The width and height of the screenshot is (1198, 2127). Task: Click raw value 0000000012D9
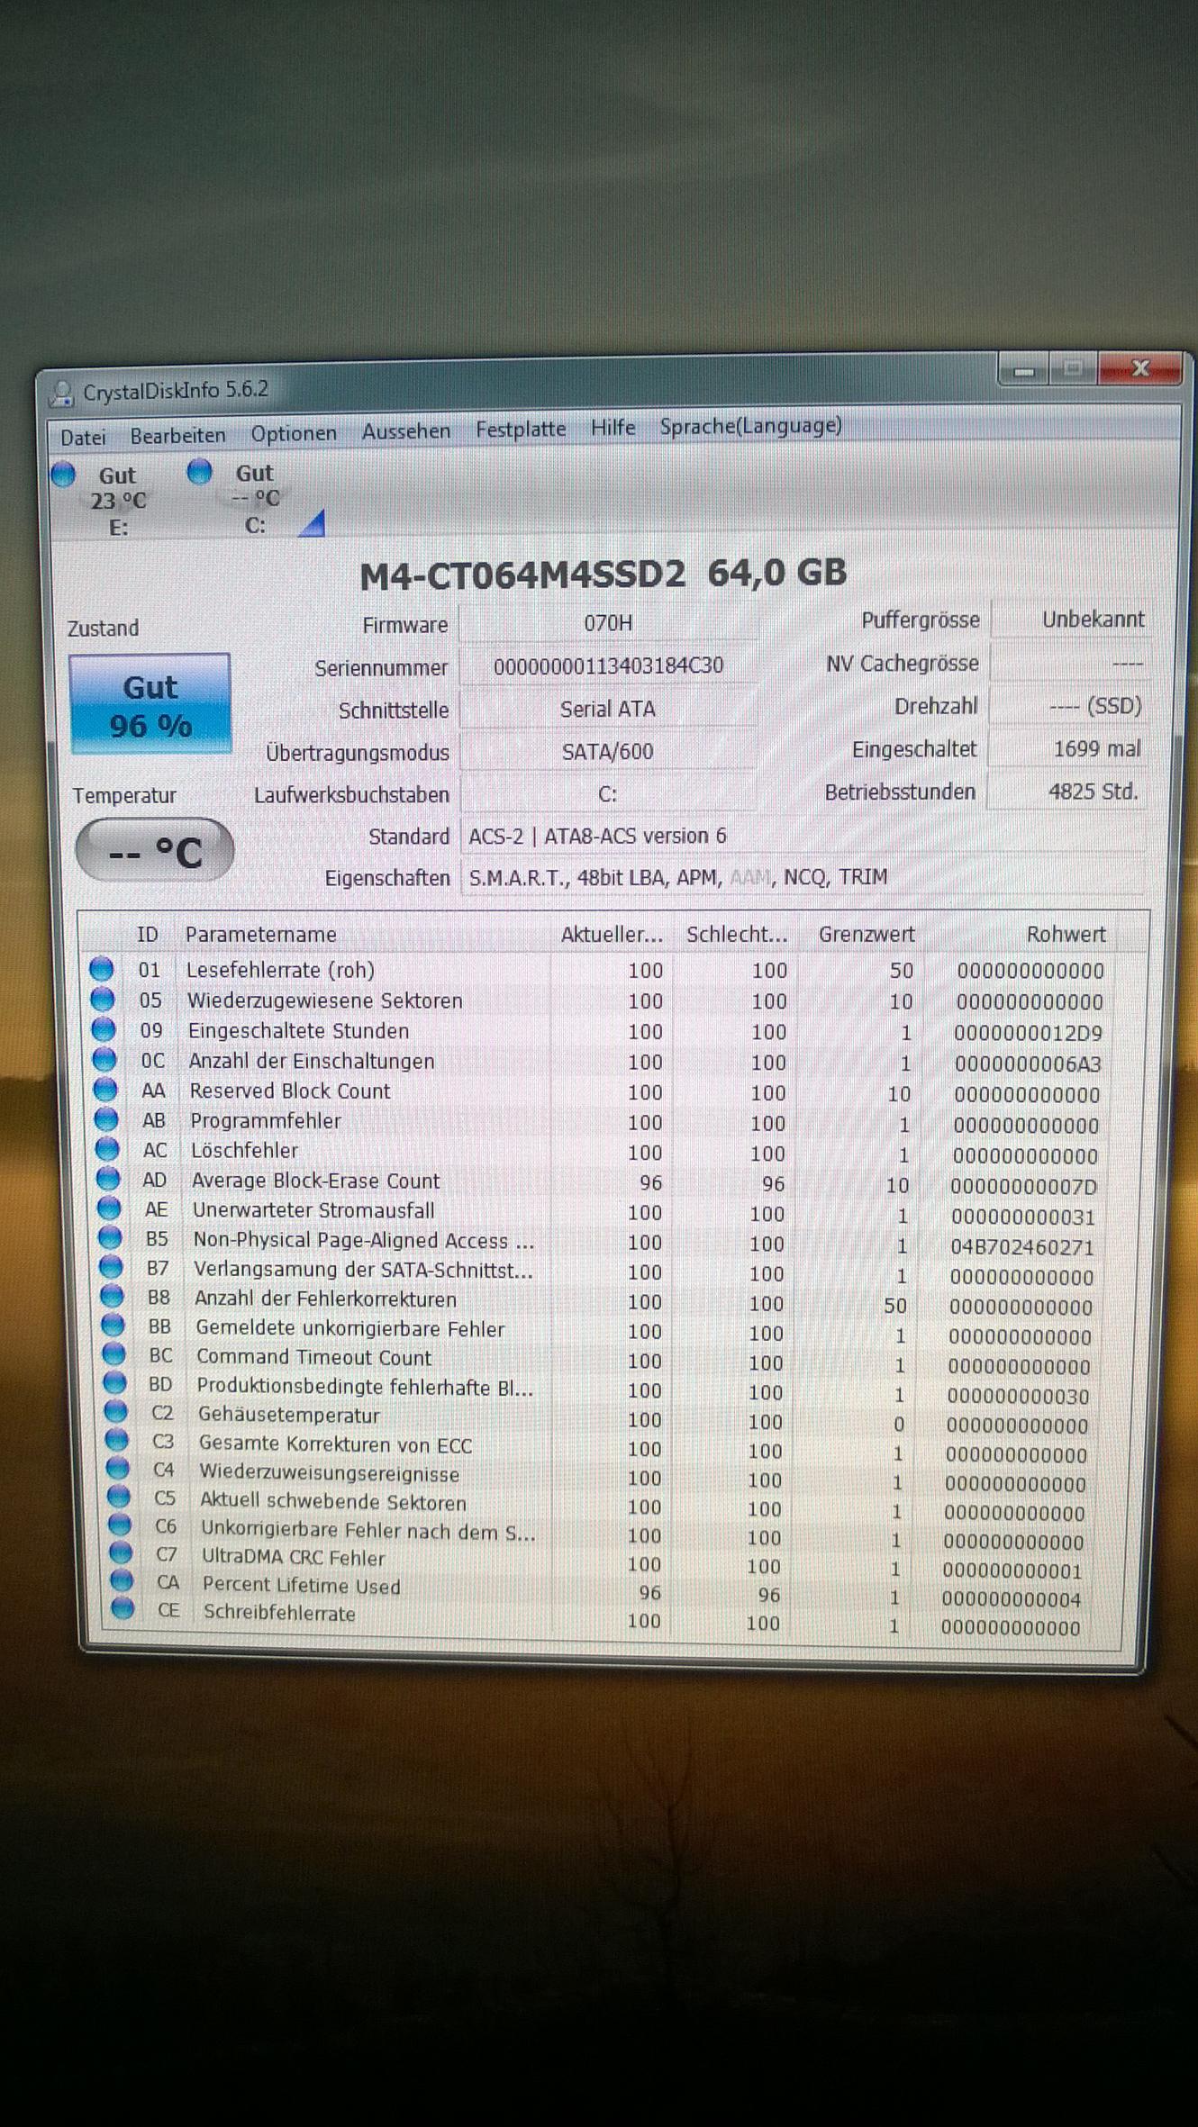pyautogui.click(x=1028, y=1033)
